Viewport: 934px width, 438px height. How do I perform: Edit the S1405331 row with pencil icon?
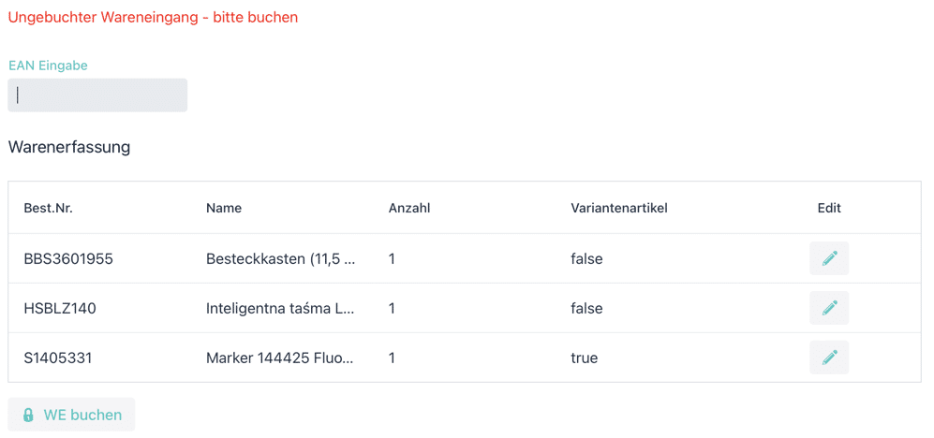[828, 358]
